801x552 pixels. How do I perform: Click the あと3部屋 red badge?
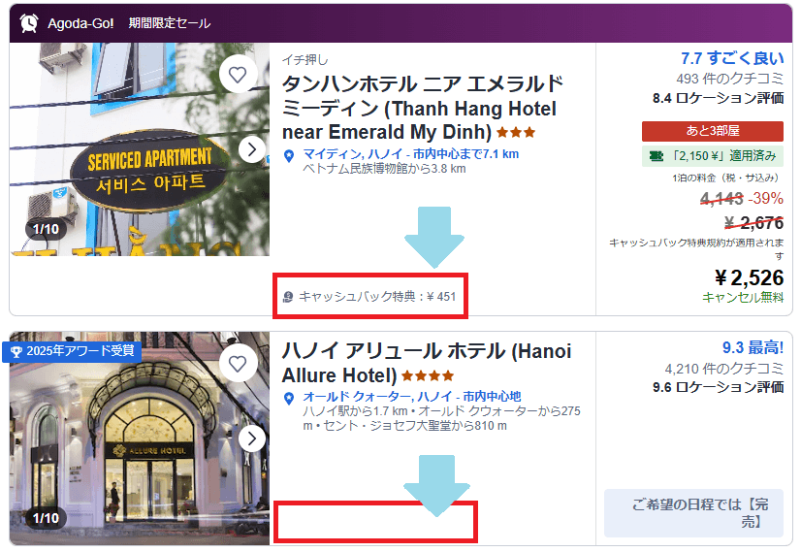click(713, 131)
